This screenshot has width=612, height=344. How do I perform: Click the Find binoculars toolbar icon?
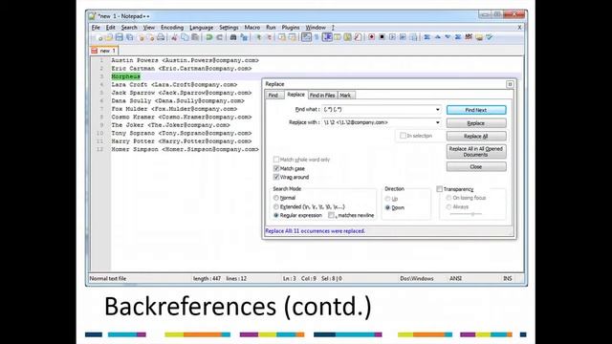coord(233,37)
